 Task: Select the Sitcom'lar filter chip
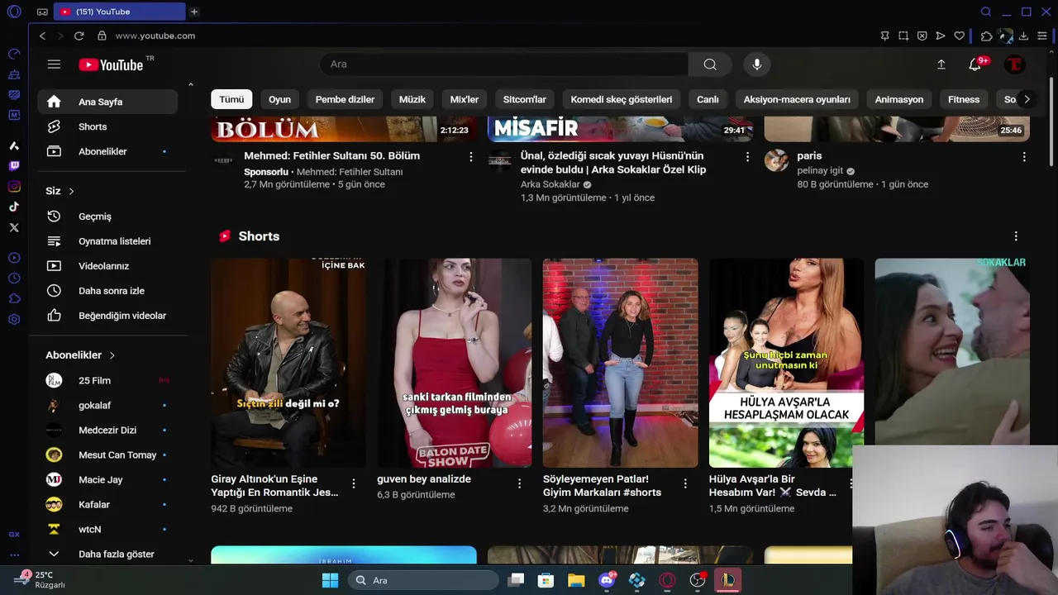point(525,99)
